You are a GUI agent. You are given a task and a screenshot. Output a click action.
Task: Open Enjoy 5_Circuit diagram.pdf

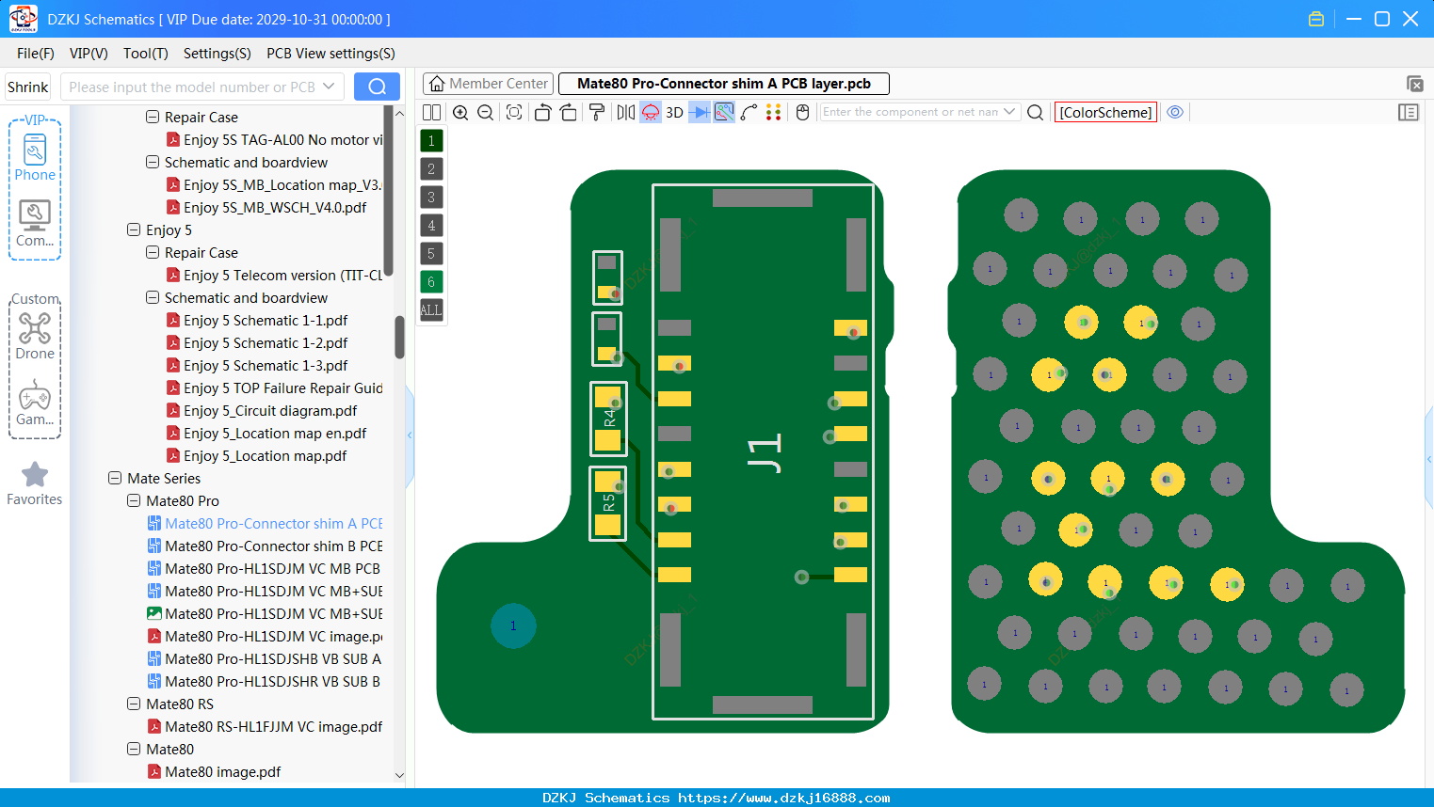270,411
